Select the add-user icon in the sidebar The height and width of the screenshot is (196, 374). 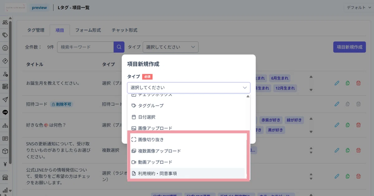pos(5,74)
